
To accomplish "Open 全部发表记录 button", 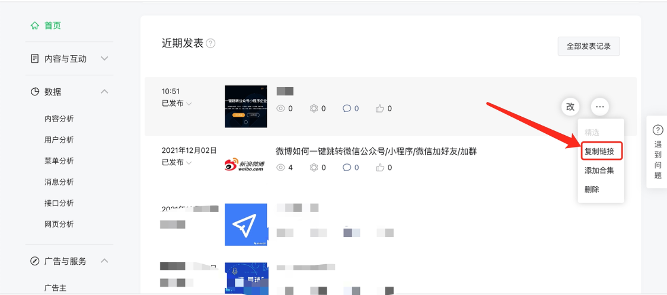I will 589,46.
